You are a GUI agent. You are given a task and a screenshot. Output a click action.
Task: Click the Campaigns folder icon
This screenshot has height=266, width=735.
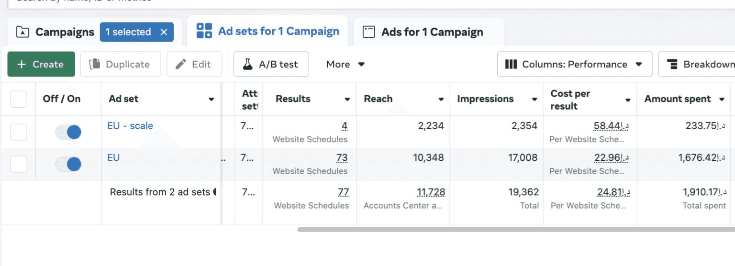click(x=22, y=32)
